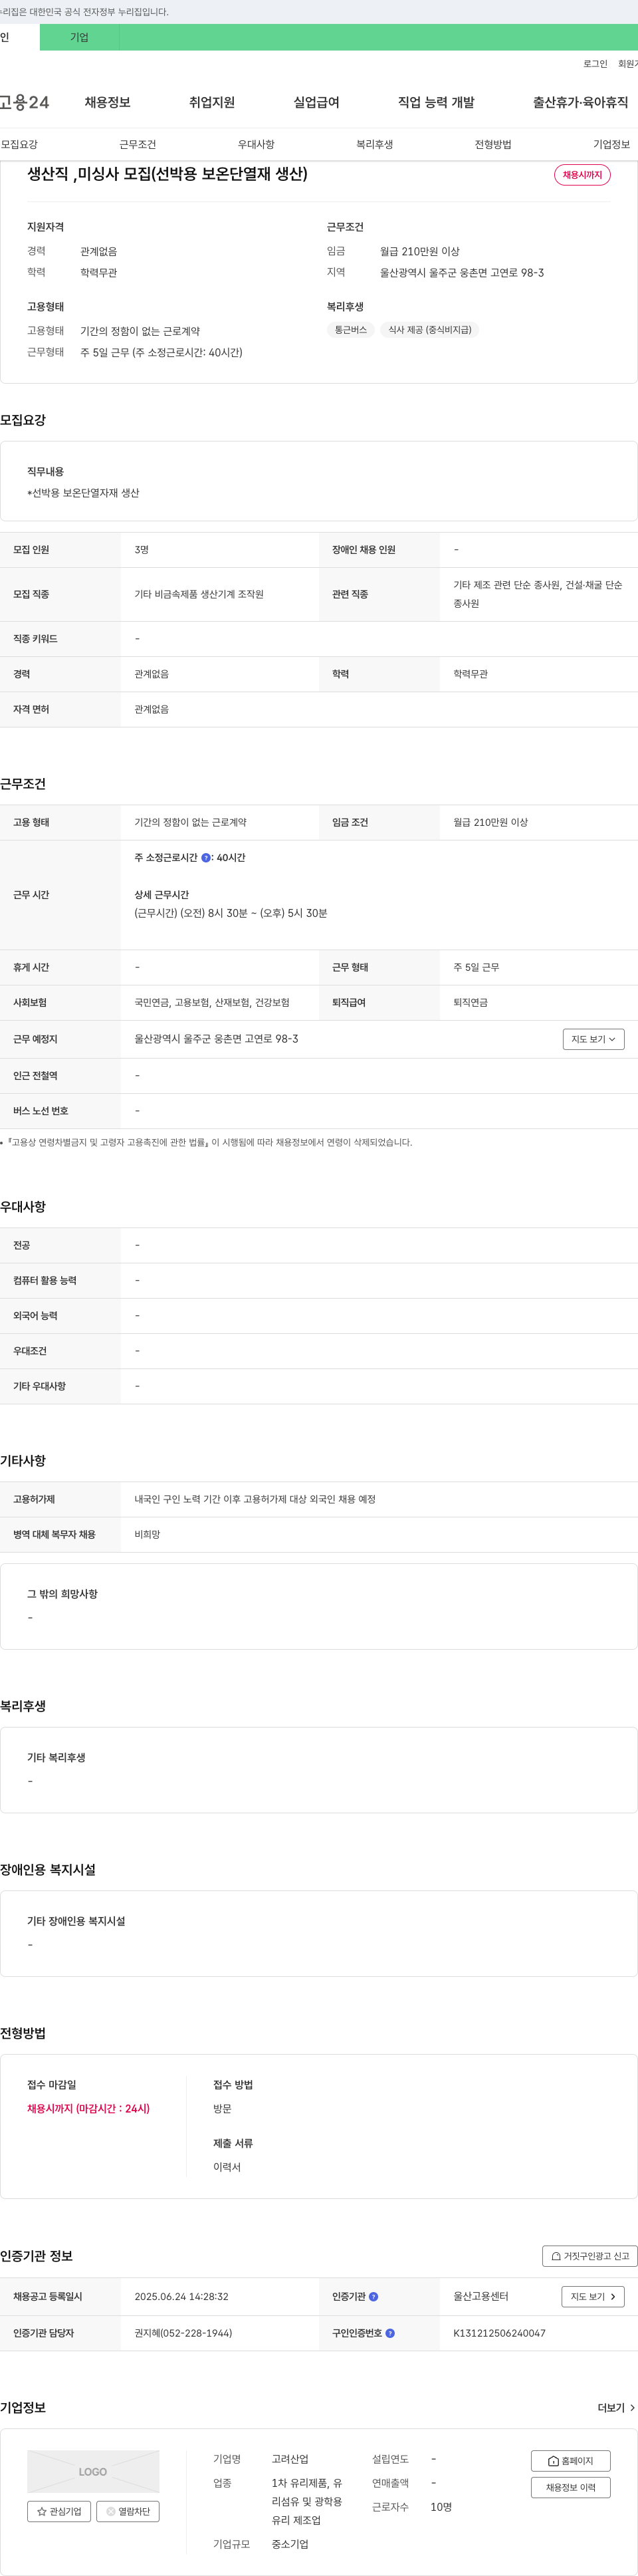This screenshot has width=638, height=2576.
Task: Click the work hours 8시 30분 ~ 5시 30분
Action: [231, 913]
